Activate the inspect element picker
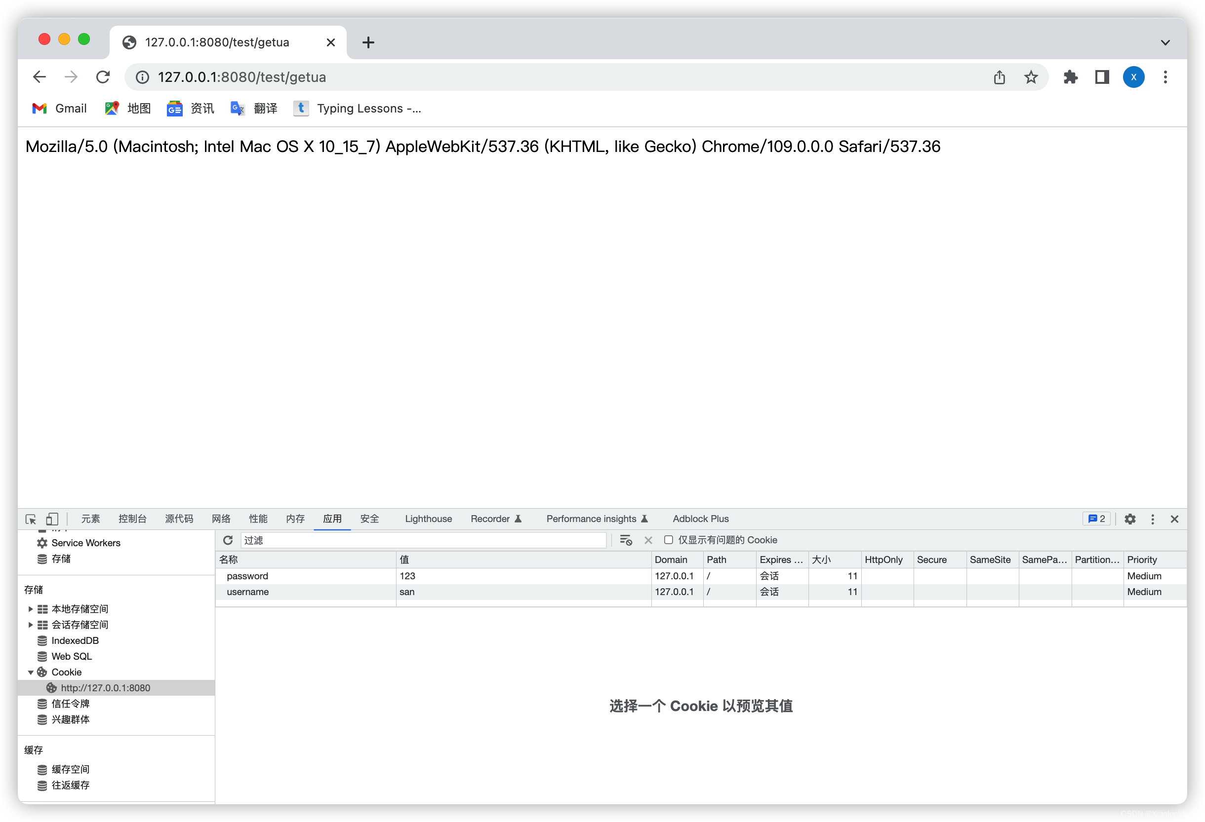Viewport: 1205px width, 822px height. [x=31, y=519]
